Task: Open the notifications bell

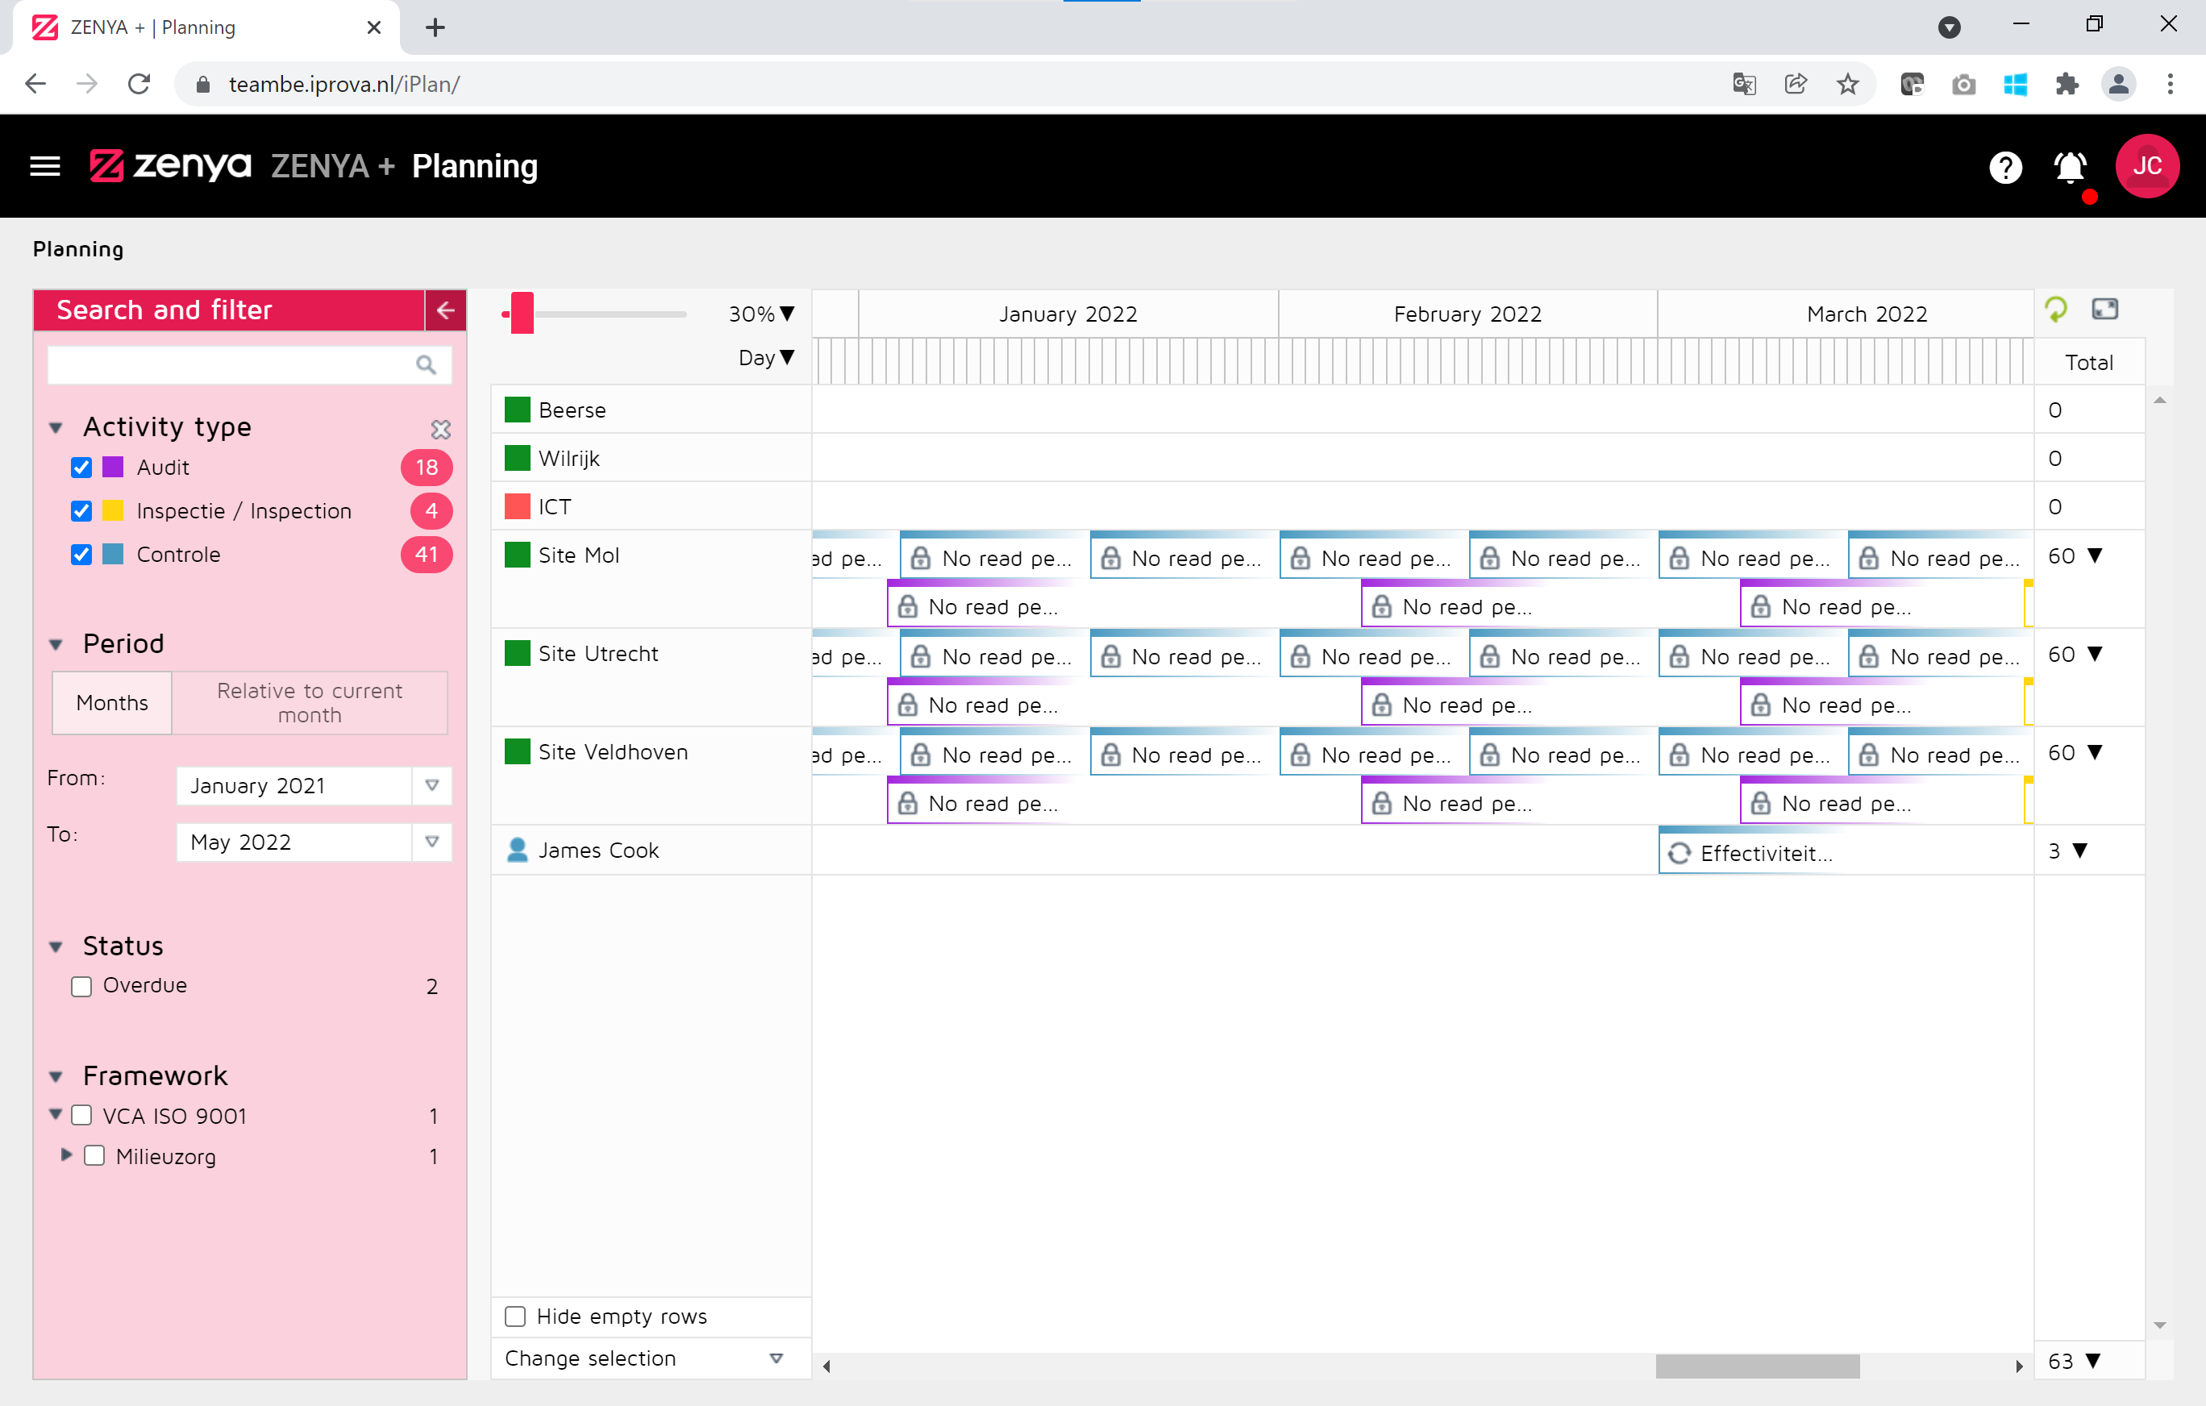Action: pyautogui.click(x=2070, y=168)
